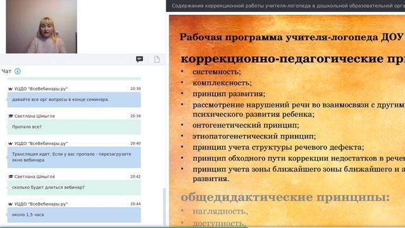Screen dimensions: 405x228
Task: Click the 20:44 message timestamp
Action: (x=135, y=204)
